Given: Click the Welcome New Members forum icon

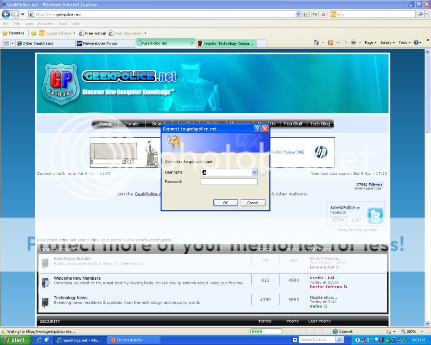Looking at the screenshot, I should click(45, 283).
